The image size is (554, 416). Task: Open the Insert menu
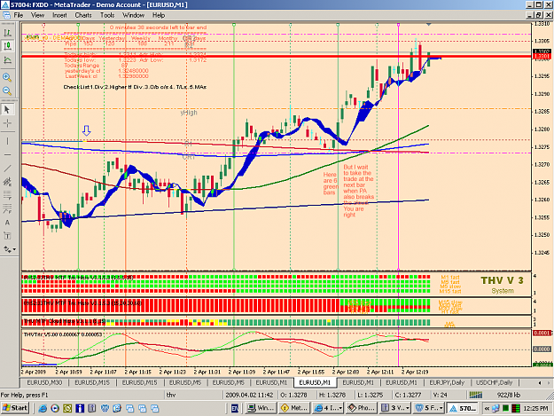tap(59, 15)
